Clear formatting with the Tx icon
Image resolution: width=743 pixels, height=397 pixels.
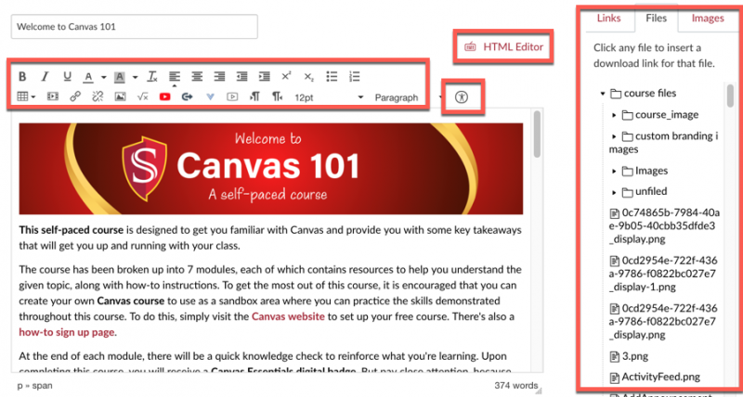[x=152, y=77]
